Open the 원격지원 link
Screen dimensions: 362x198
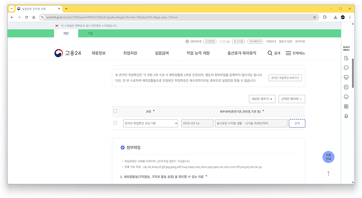300,42
